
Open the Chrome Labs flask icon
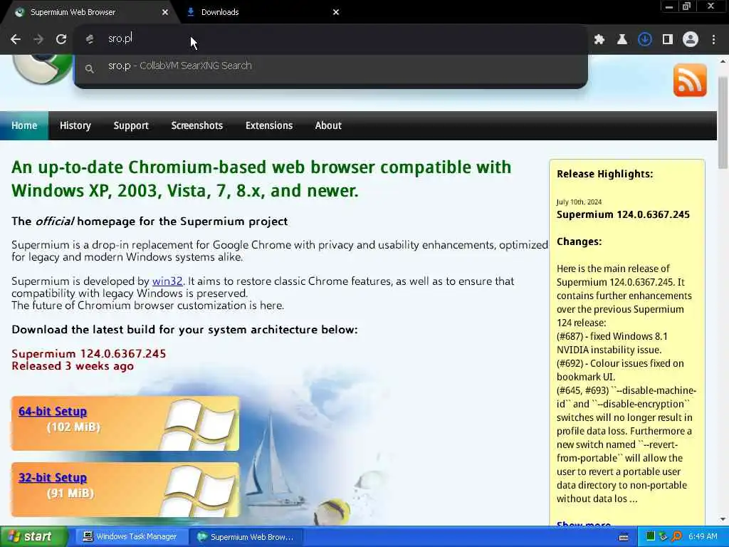[622, 40]
